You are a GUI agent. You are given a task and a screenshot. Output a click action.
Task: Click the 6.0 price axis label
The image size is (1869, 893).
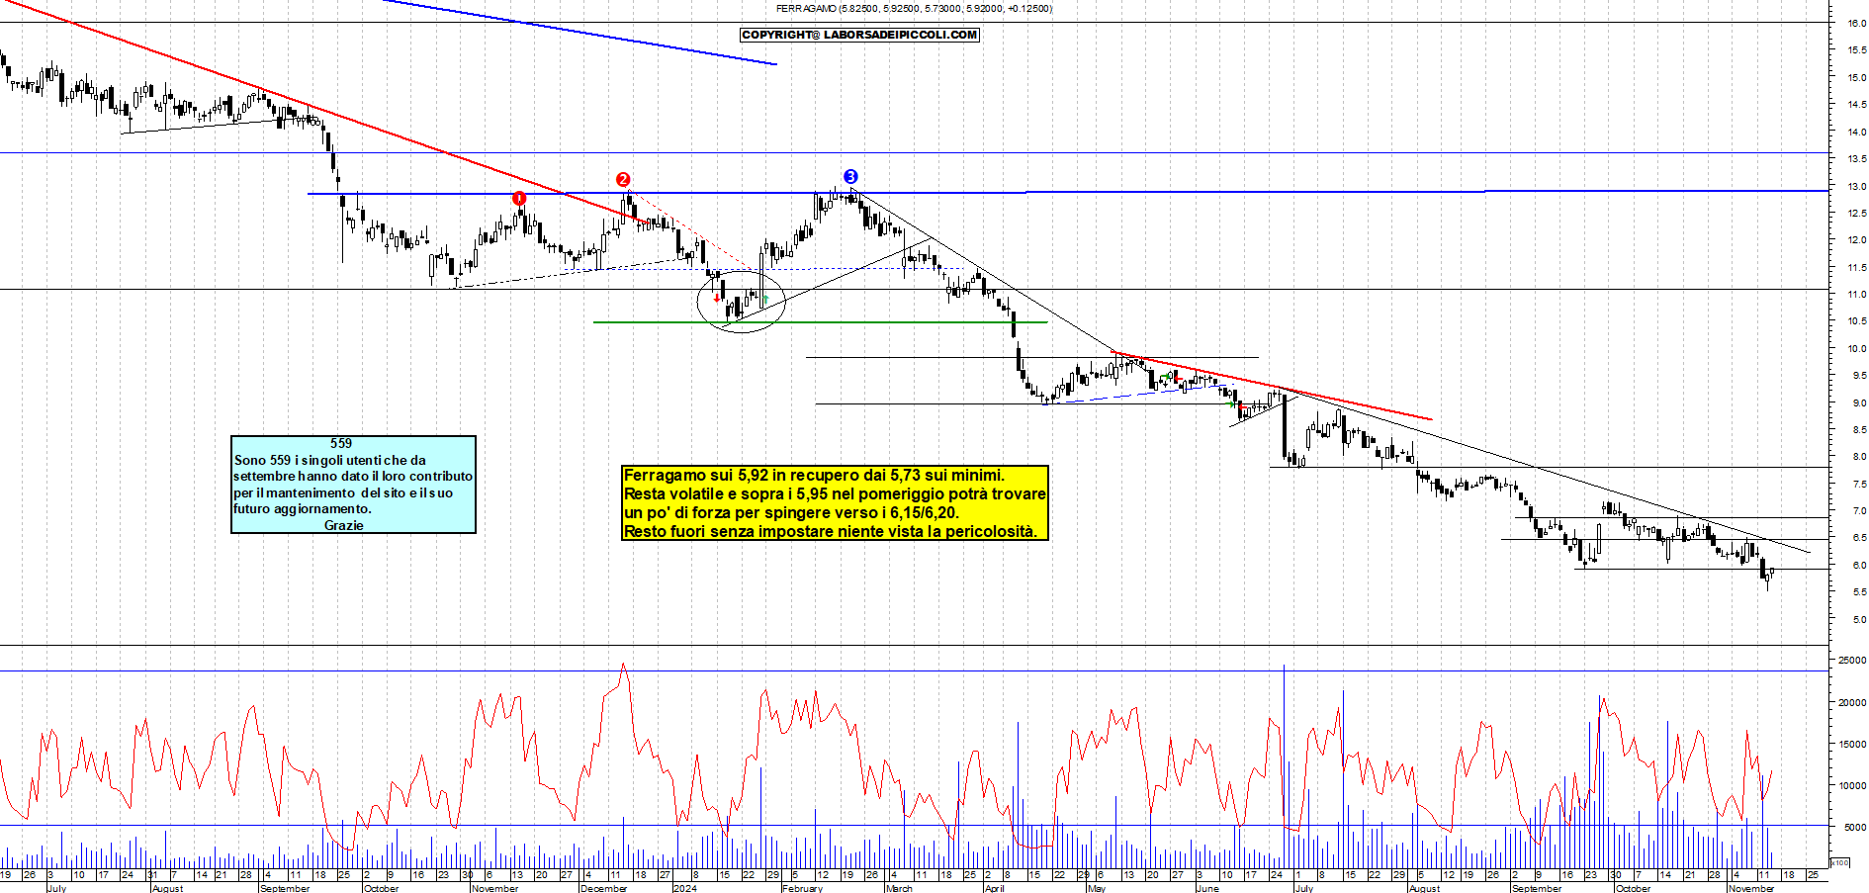[x=1858, y=566]
